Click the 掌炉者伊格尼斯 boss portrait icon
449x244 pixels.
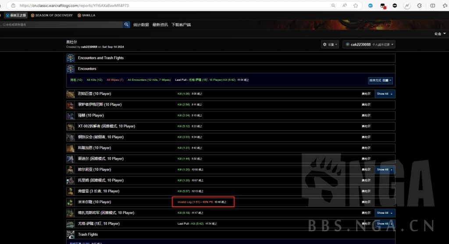(71, 104)
